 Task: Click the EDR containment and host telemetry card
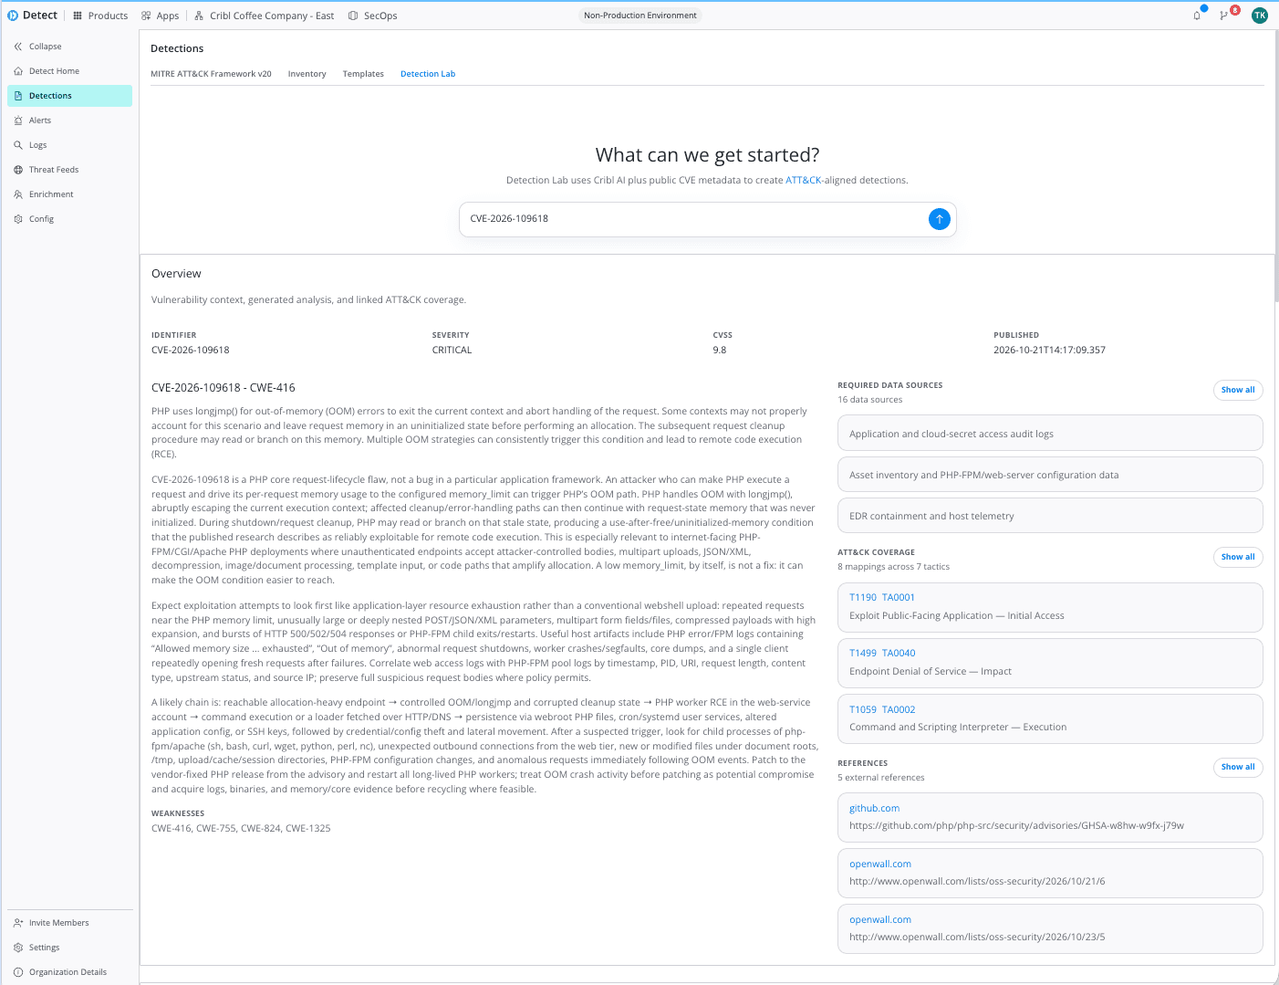pyautogui.click(x=1050, y=516)
